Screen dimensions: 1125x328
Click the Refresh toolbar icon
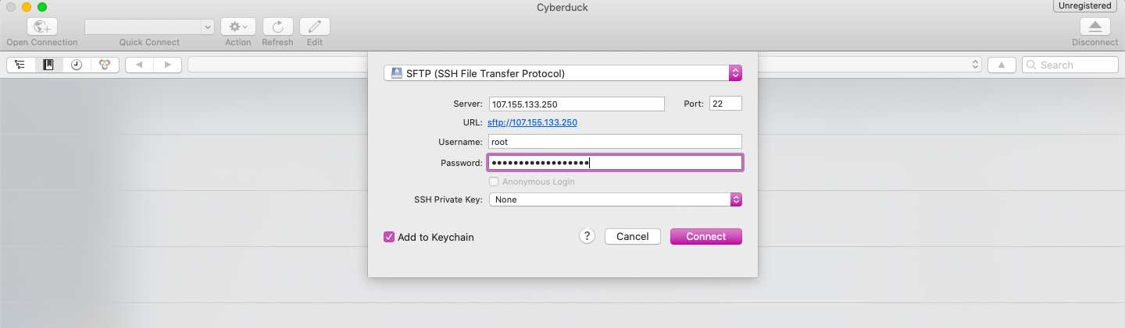(x=277, y=26)
